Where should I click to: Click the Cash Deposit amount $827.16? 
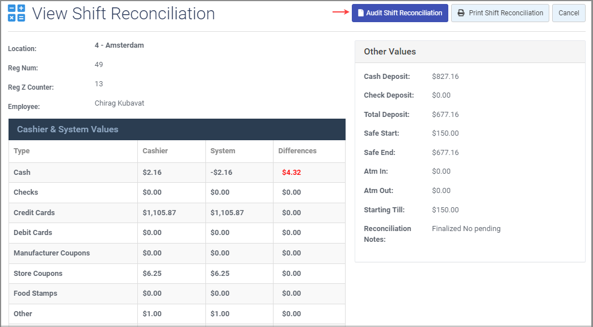pos(445,77)
